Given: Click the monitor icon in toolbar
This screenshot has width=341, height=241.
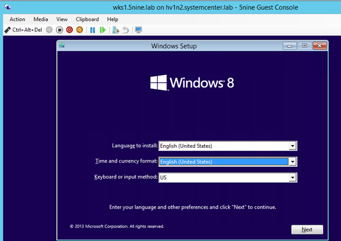Looking at the screenshot, I should (138, 29).
